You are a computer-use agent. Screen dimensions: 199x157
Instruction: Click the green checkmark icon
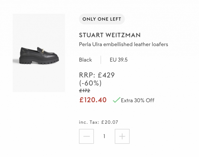point(116,100)
